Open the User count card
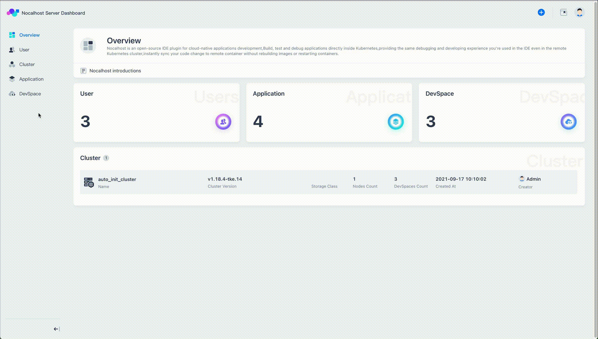This screenshot has height=339, width=598. coord(157,113)
